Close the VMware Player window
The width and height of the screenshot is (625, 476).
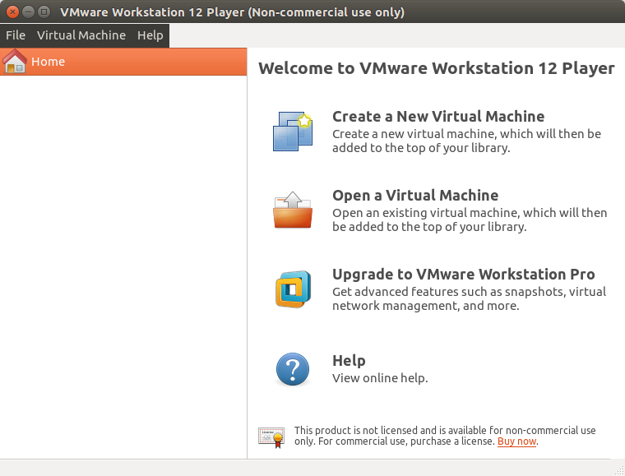tap(13, 12)
